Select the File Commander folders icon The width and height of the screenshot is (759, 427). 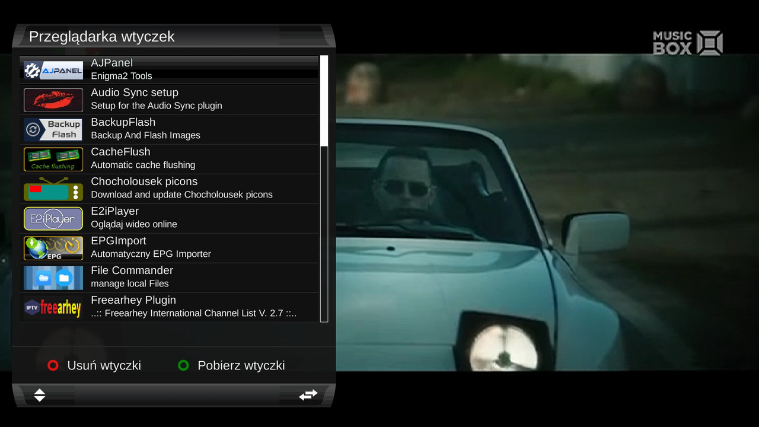(53, 278)
